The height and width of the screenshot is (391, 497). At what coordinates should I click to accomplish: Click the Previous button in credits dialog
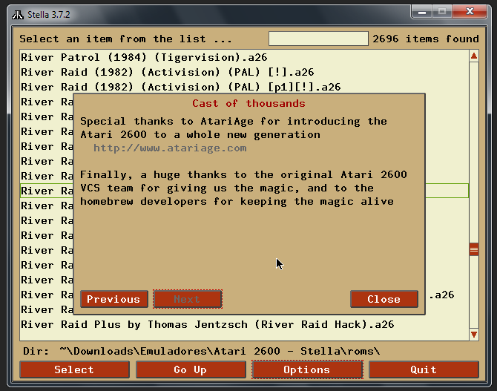coord(114,299)
